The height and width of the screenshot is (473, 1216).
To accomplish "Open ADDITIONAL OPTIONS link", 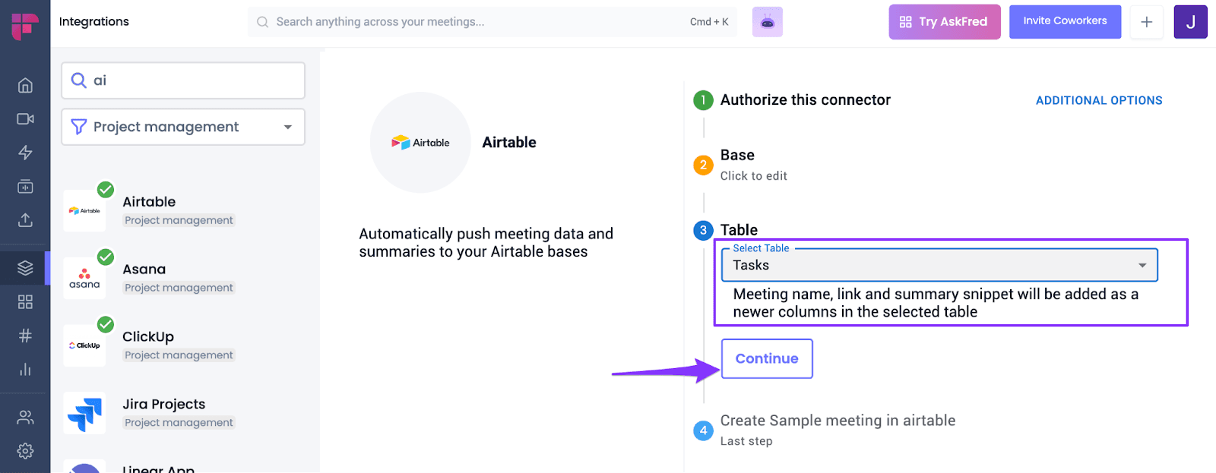I will pos(1099,100).
